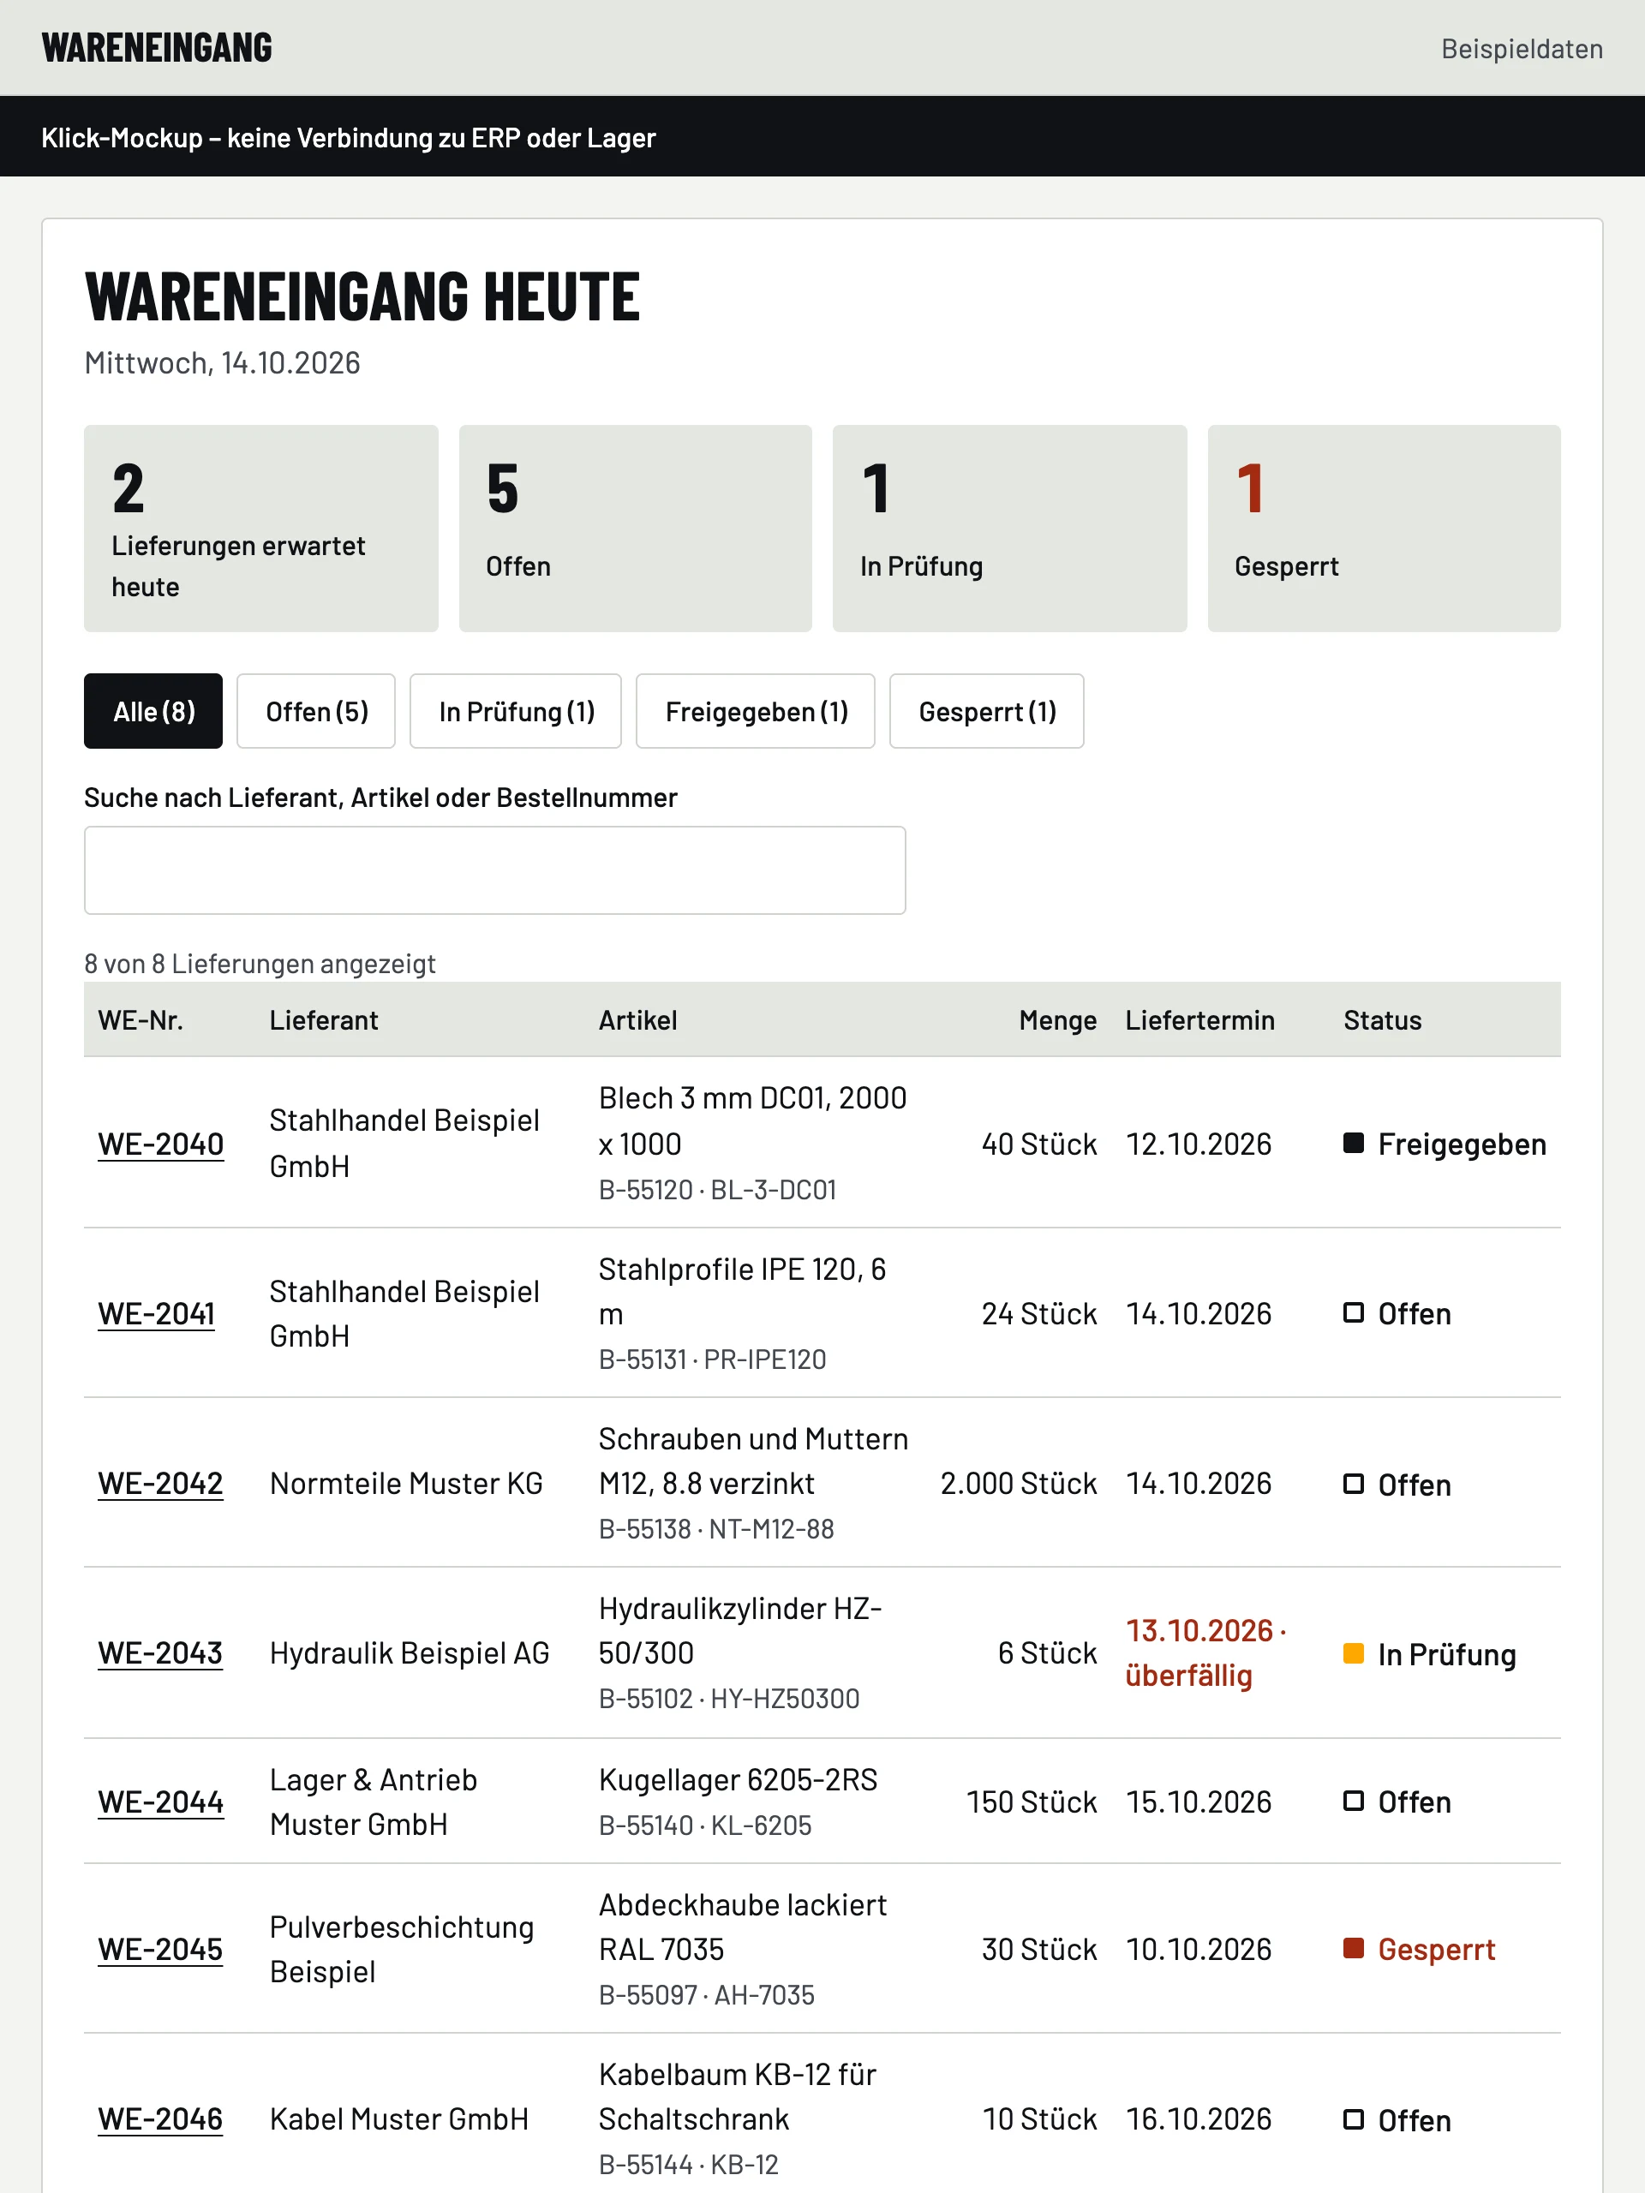Image resolution: width=1645 pixels, height=2193 pixels.
Task: Click red status square beside Gesperrt
Action: (x=1354, y=1948)
